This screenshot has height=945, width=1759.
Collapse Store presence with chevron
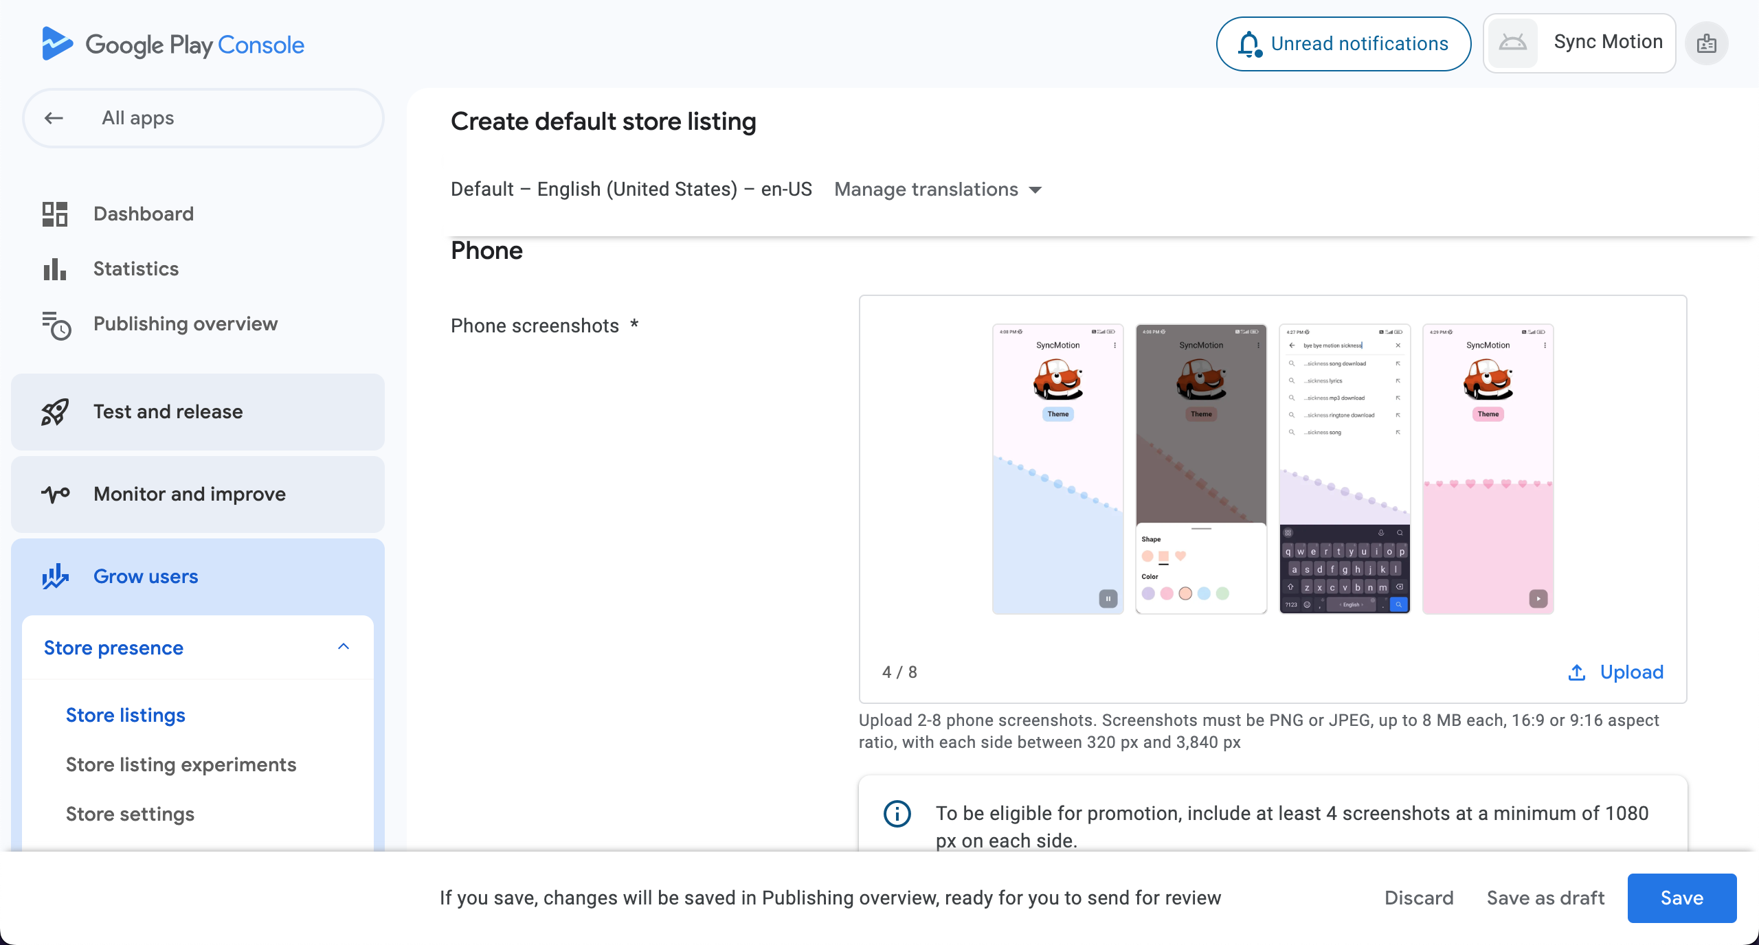click(344, 647)
